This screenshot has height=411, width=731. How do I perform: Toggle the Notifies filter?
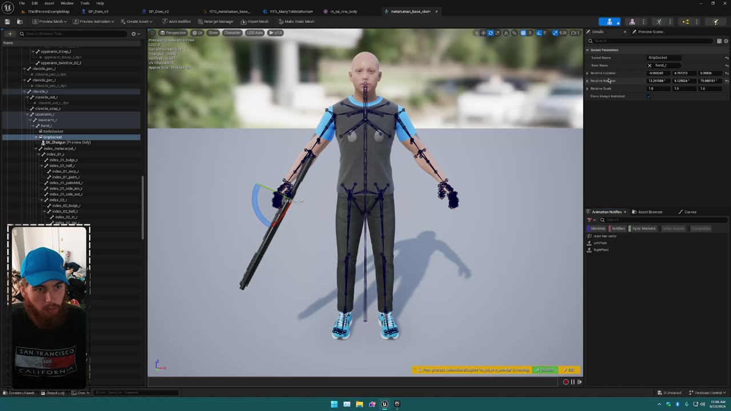[618, 228]
